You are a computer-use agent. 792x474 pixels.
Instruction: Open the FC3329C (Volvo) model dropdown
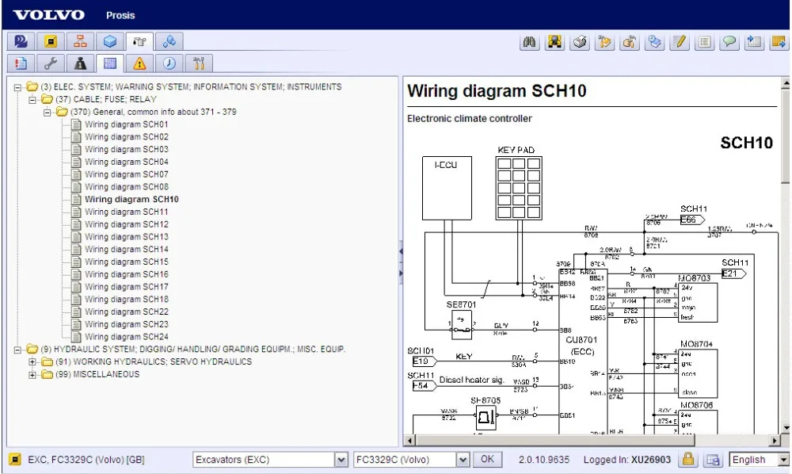(x=463, y=460)
